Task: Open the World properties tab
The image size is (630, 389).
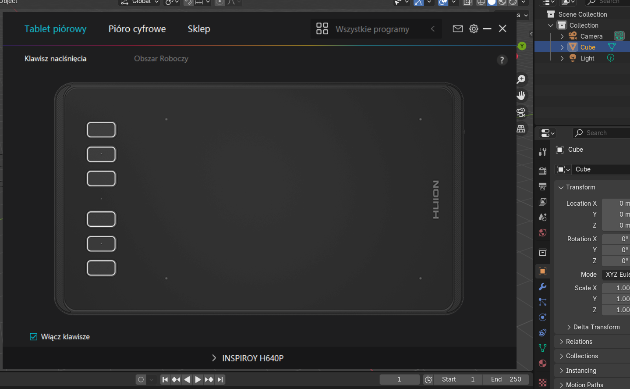Action: 542,232
